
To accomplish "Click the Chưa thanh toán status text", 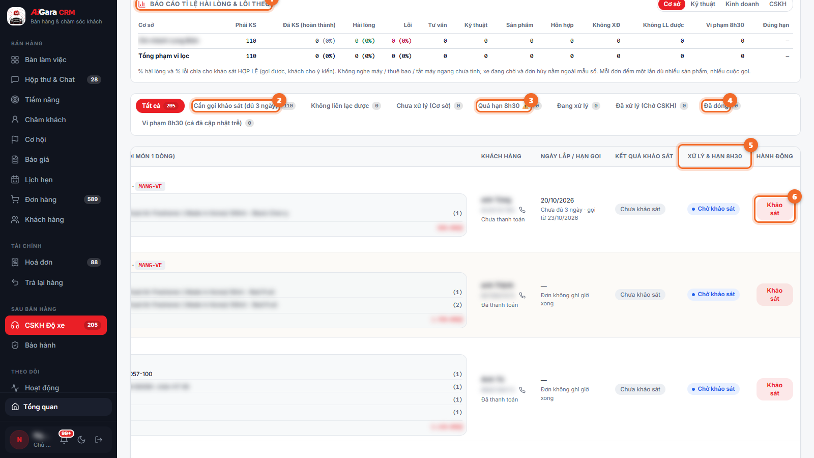I will point(503,220).
